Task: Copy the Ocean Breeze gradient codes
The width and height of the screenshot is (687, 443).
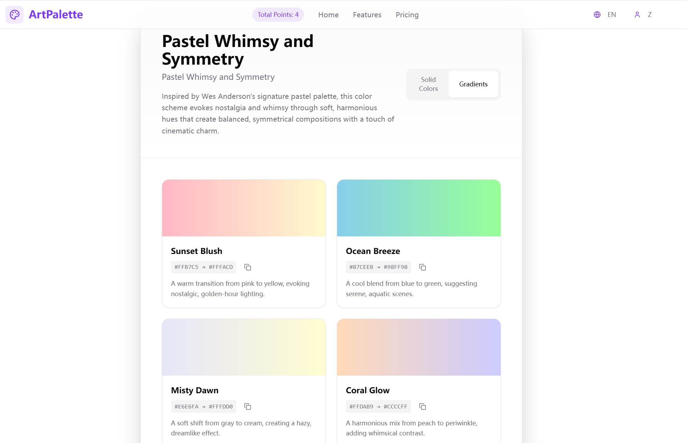Action: pyautogui.click(x=423, y=267)
